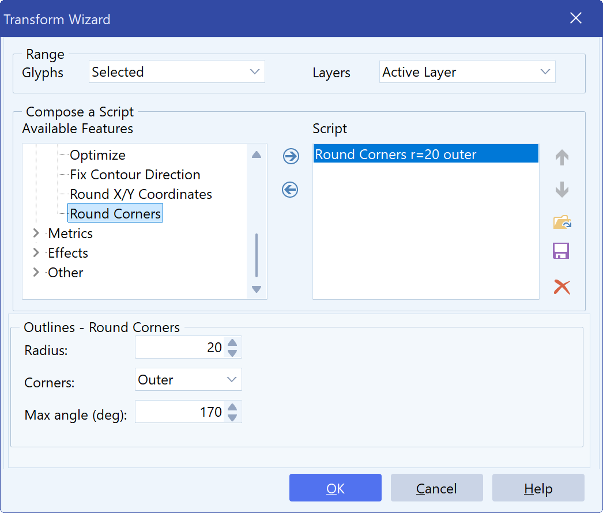Open the Corners dropdown set to Outer
The width and height of the screenshot is (603, 513).
[x=189, y=379]
